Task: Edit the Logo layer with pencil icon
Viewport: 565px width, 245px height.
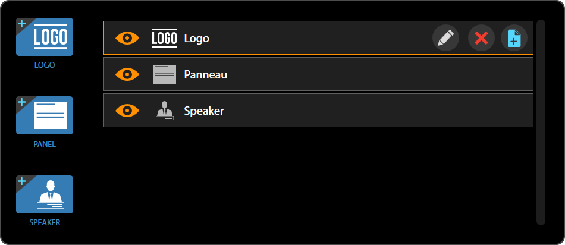Action: click(445, 38)
